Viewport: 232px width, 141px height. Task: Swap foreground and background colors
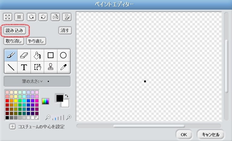(66, 96)
